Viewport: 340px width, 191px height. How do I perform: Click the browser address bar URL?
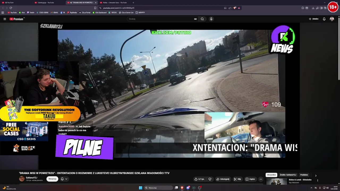(119, 8)
